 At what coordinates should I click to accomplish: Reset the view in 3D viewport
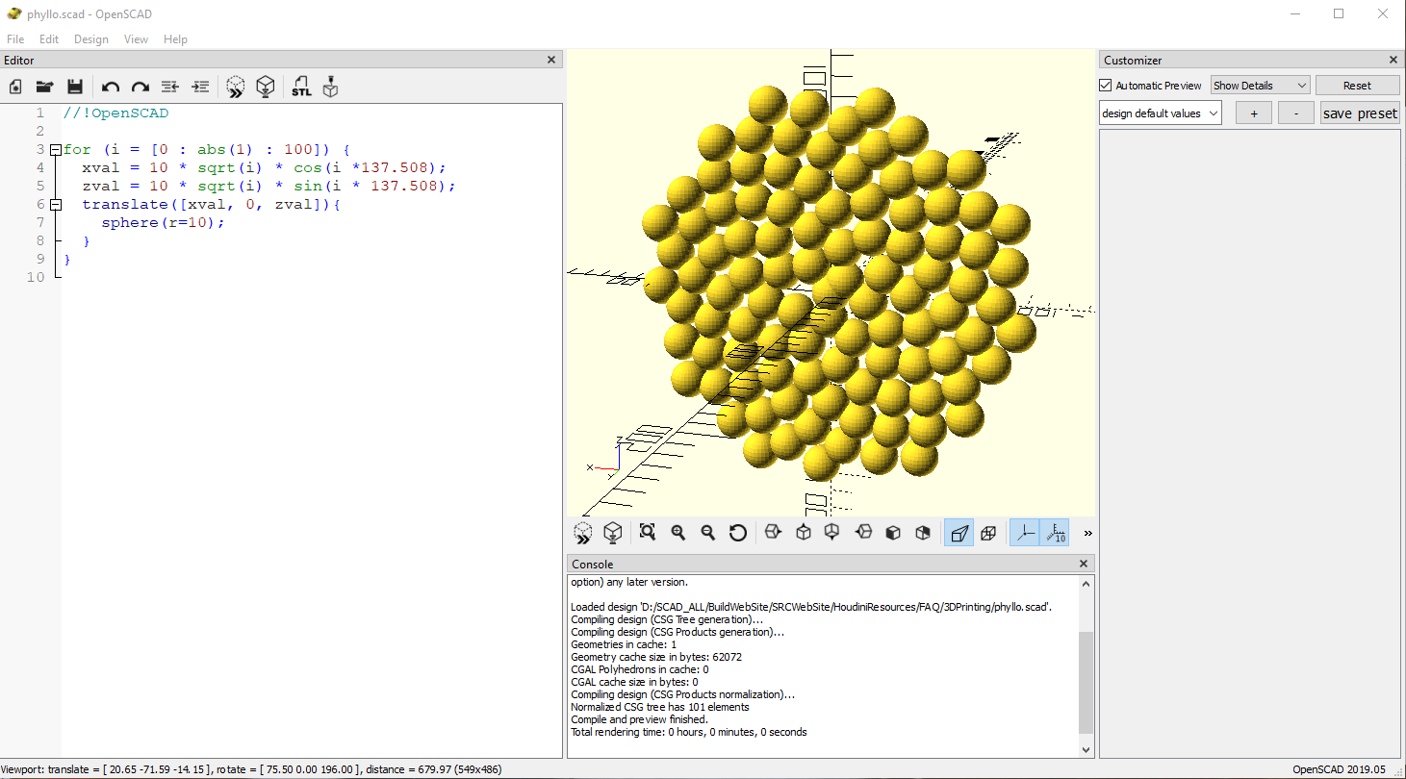coord(738,532)
